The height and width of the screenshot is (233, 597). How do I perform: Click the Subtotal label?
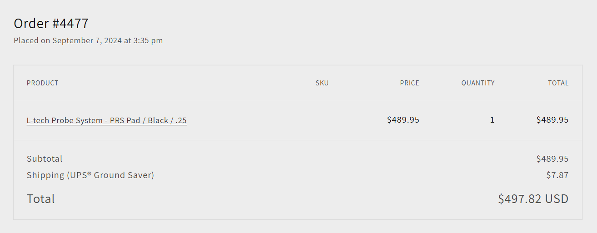(45, 159)
